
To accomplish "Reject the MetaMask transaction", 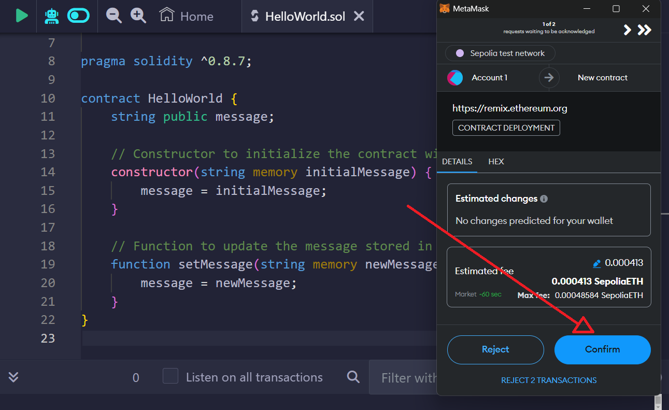I will [x=495, y=349].
